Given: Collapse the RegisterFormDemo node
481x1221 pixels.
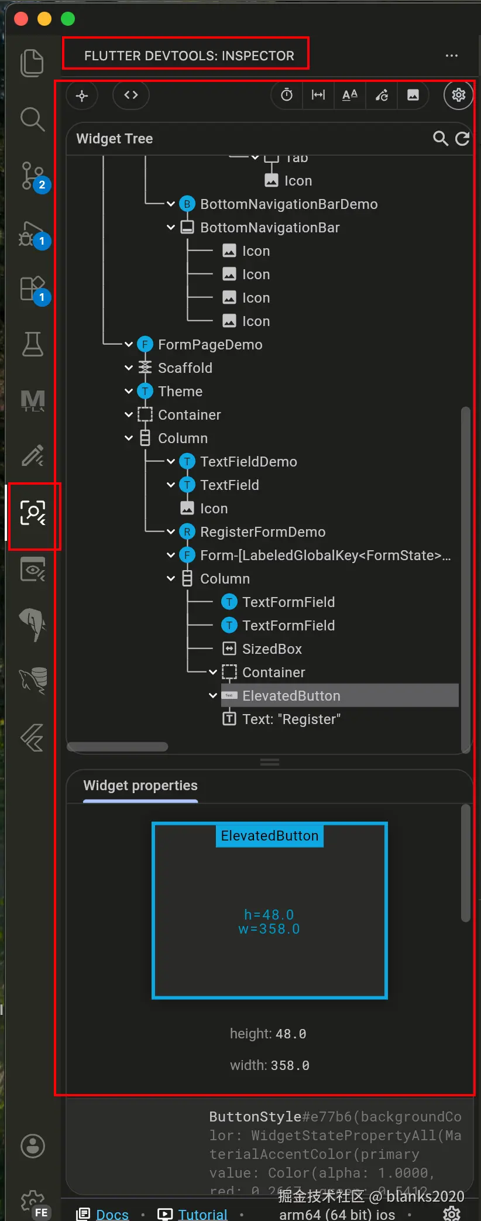Looking at the screenshot, I should [x=171, y=532].
